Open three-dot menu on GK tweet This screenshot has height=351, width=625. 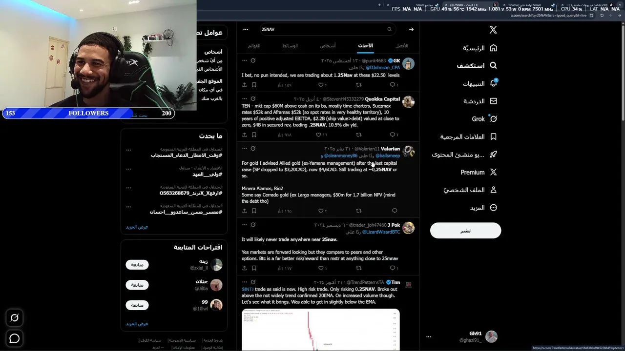point(244,60)
